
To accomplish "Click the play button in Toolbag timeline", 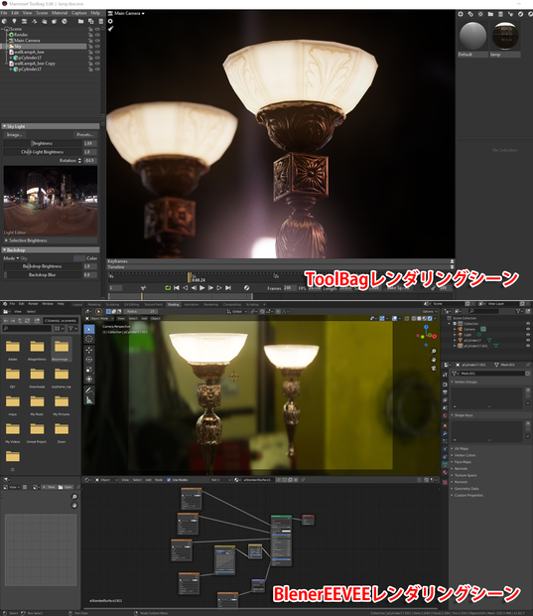I will (x=202, y=288).
